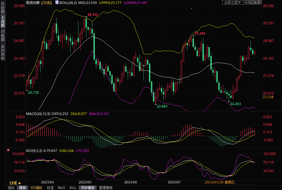The width and height of the screenshot is (282, 190).
Task: Select the K线图 sidebar tab
Action: click(3, 22)
